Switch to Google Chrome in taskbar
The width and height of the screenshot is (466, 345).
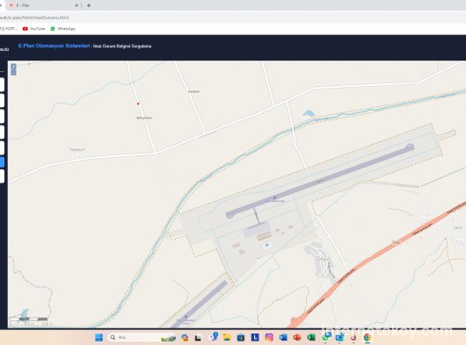click(x=368, y=337)
